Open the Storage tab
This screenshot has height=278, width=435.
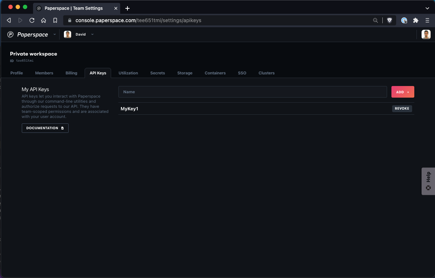point(185,73)
